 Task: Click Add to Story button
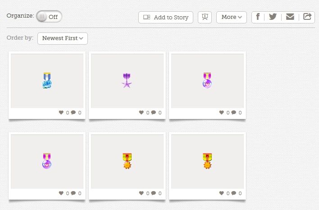166,17
